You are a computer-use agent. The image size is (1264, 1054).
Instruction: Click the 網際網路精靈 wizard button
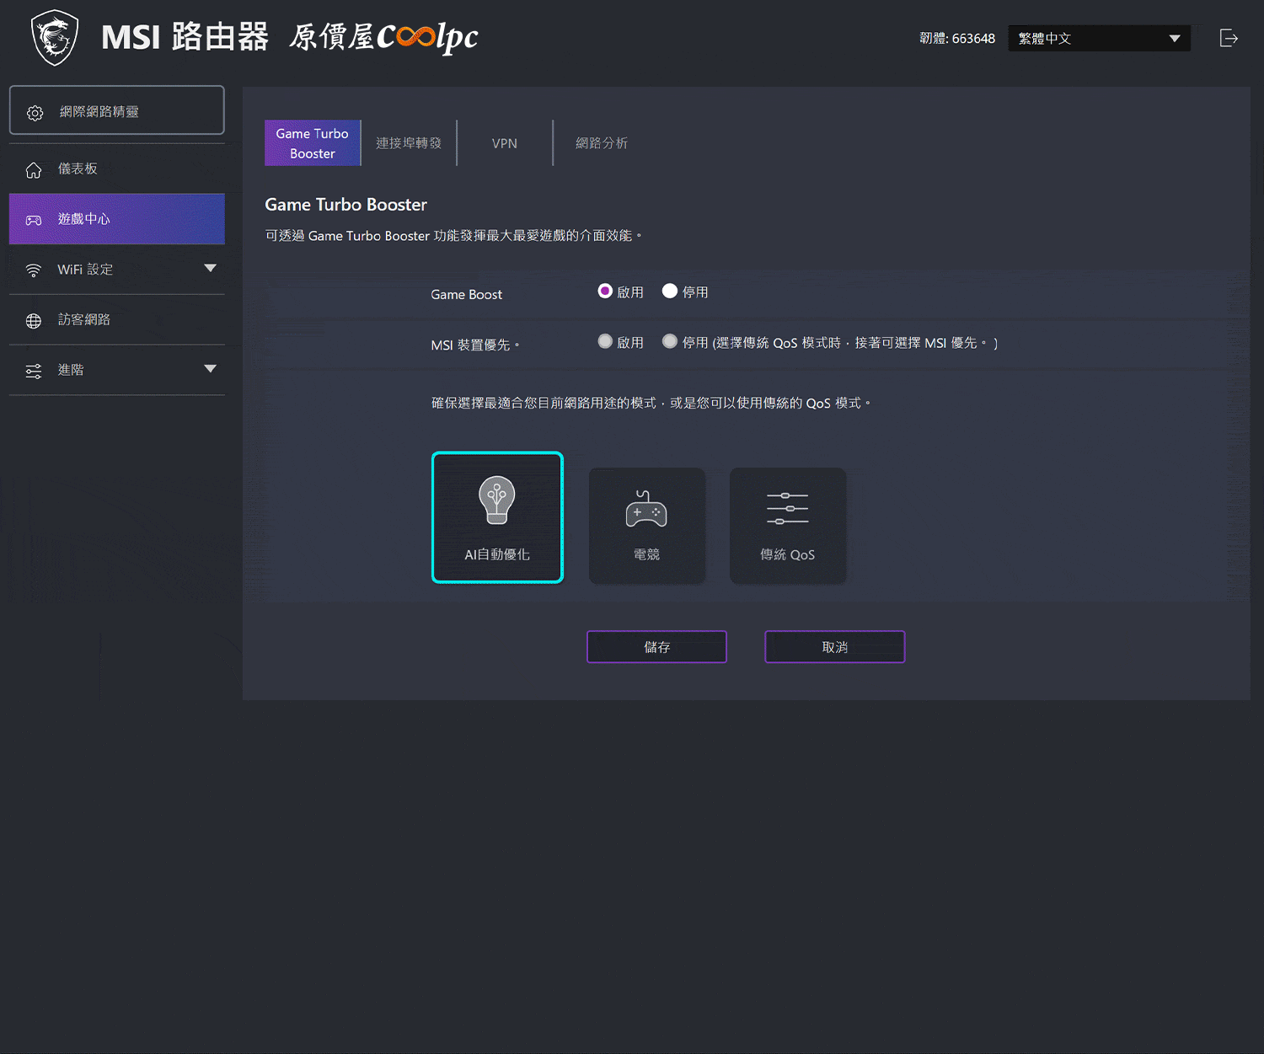point(117,110)
